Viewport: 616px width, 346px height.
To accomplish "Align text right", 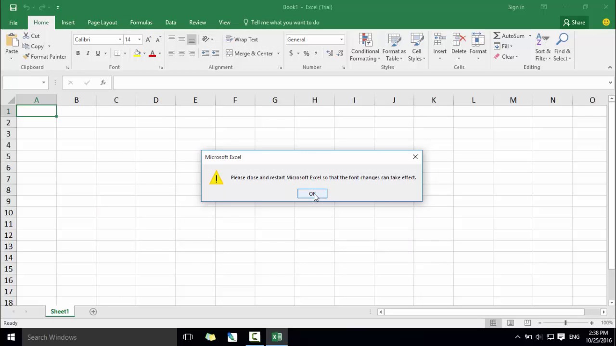I will [192, 53].
